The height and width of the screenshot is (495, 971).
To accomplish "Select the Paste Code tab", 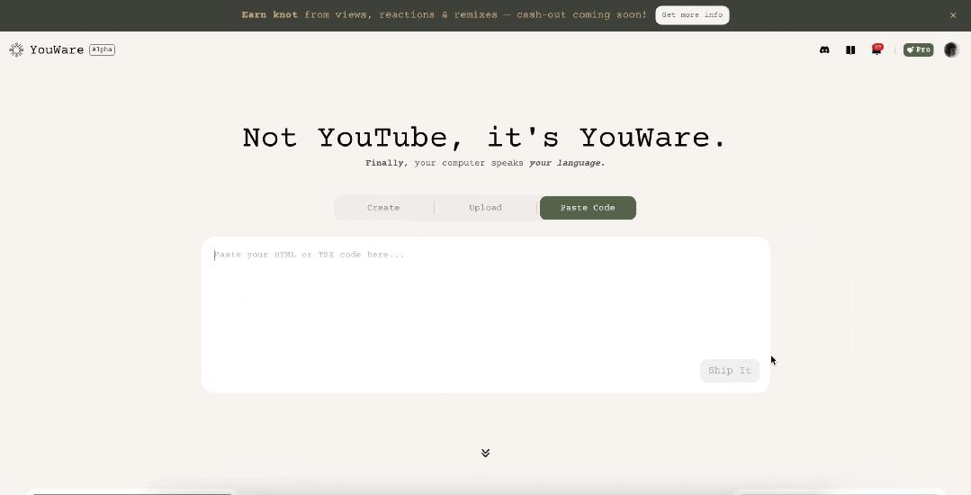I will coord(588,208).
